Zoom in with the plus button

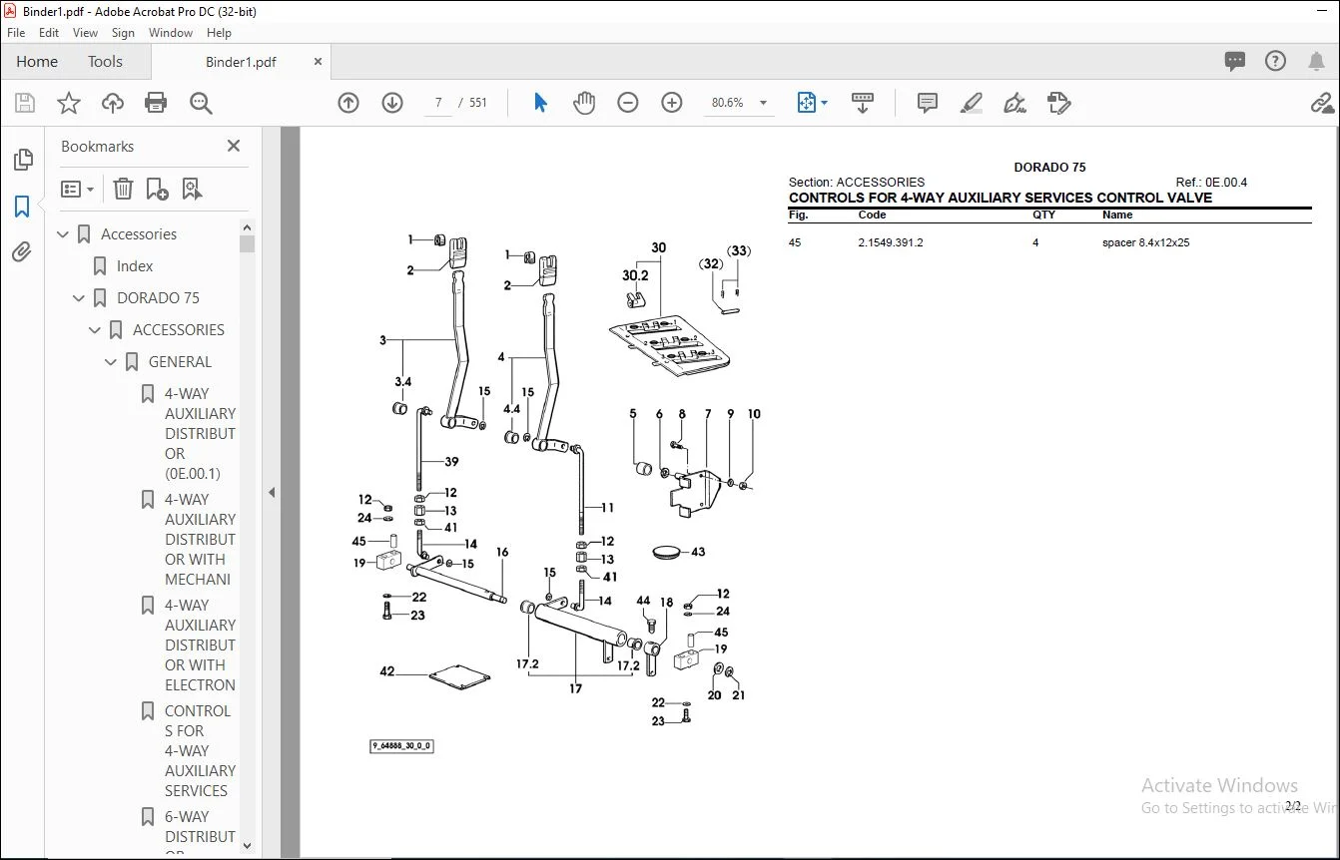[x=672, y=103]
